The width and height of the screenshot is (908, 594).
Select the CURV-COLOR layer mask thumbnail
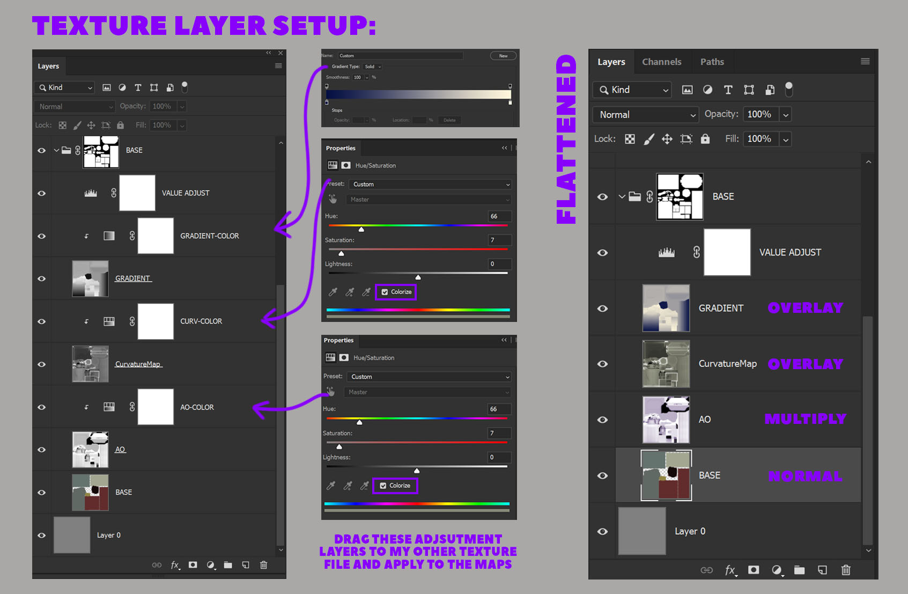156,321
